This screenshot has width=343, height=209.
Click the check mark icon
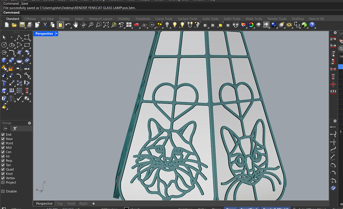click(x=19, y=98)
